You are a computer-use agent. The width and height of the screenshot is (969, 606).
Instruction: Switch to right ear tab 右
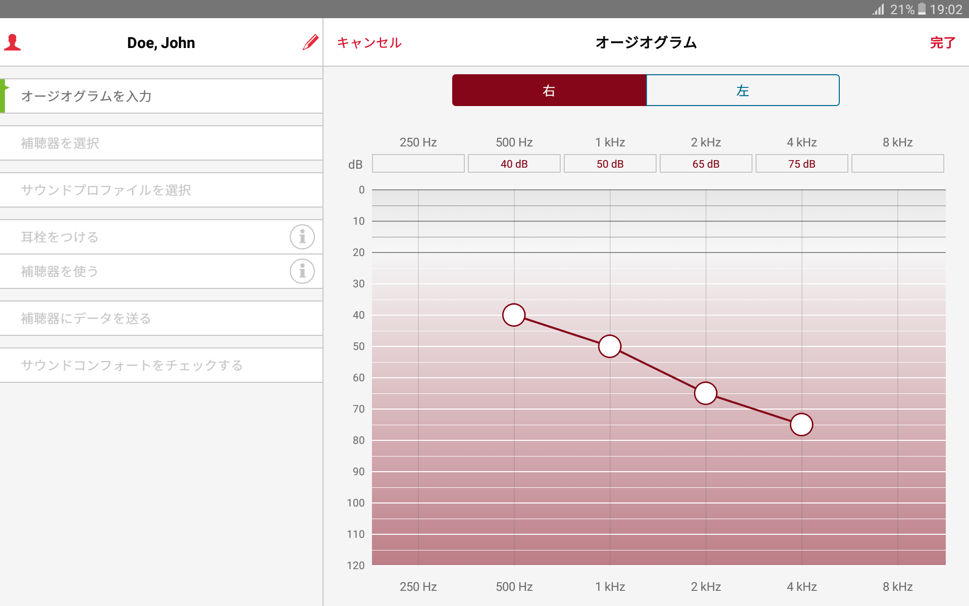549,90
